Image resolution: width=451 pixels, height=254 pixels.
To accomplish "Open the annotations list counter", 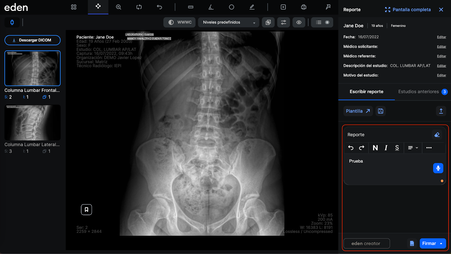I will coord(322,22).
